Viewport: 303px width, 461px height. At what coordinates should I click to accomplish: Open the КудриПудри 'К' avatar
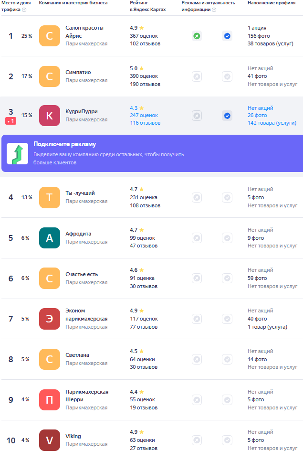[50, 116]
